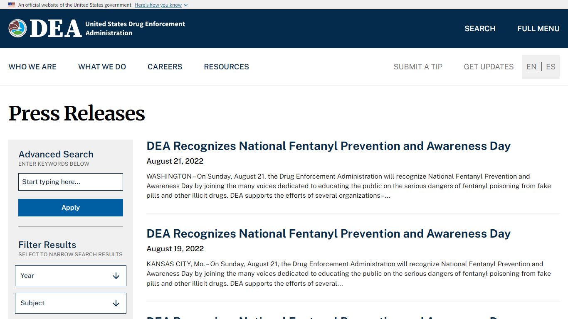Go to SUBMIT A TIP page
This screenshot has width=568, height=319.
point(418,67)
